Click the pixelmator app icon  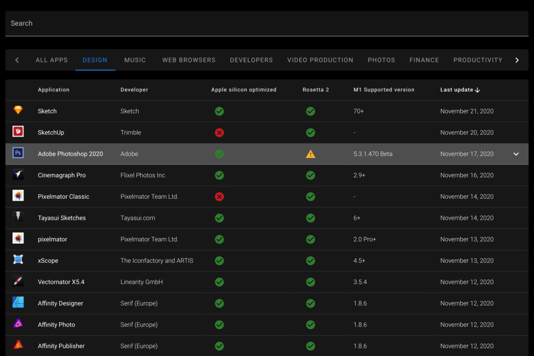coord(18,238)
